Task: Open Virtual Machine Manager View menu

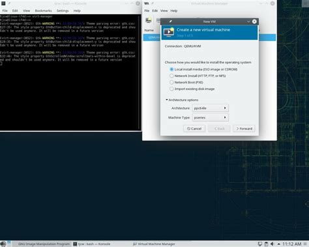Action: (x=164, y=10)
